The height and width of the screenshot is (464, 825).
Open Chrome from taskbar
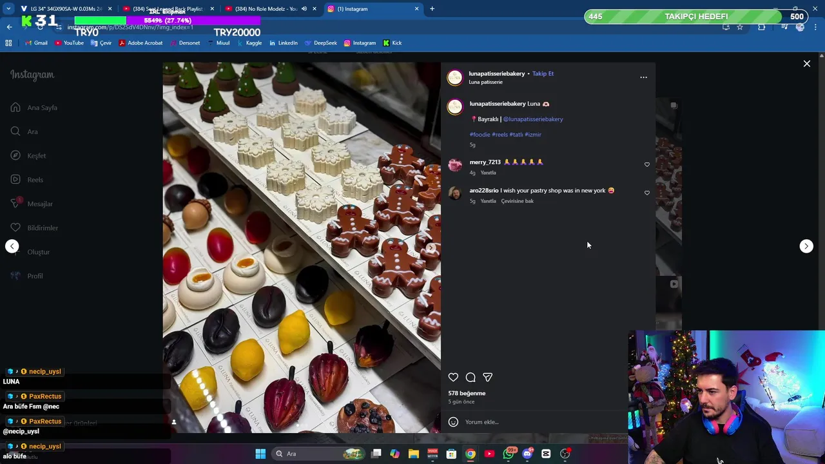coord(471,454)
